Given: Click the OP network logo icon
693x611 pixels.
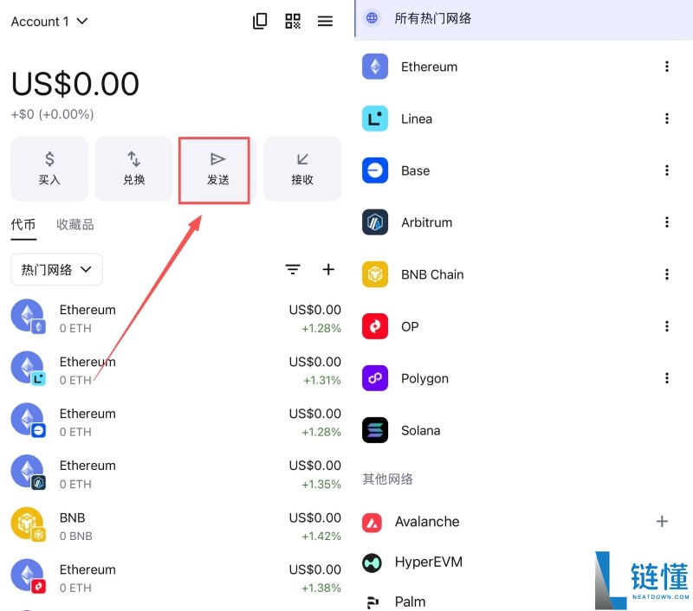Looking at the screenshot, I should point(375,326).
